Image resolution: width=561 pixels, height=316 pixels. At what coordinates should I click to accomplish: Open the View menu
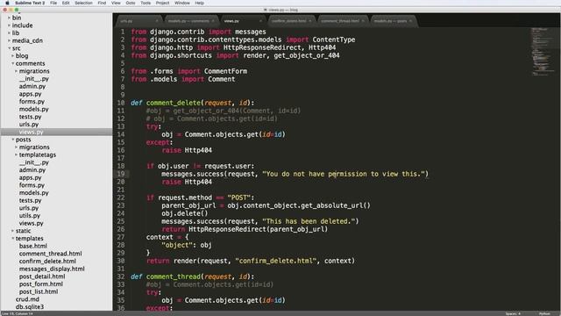116,3
